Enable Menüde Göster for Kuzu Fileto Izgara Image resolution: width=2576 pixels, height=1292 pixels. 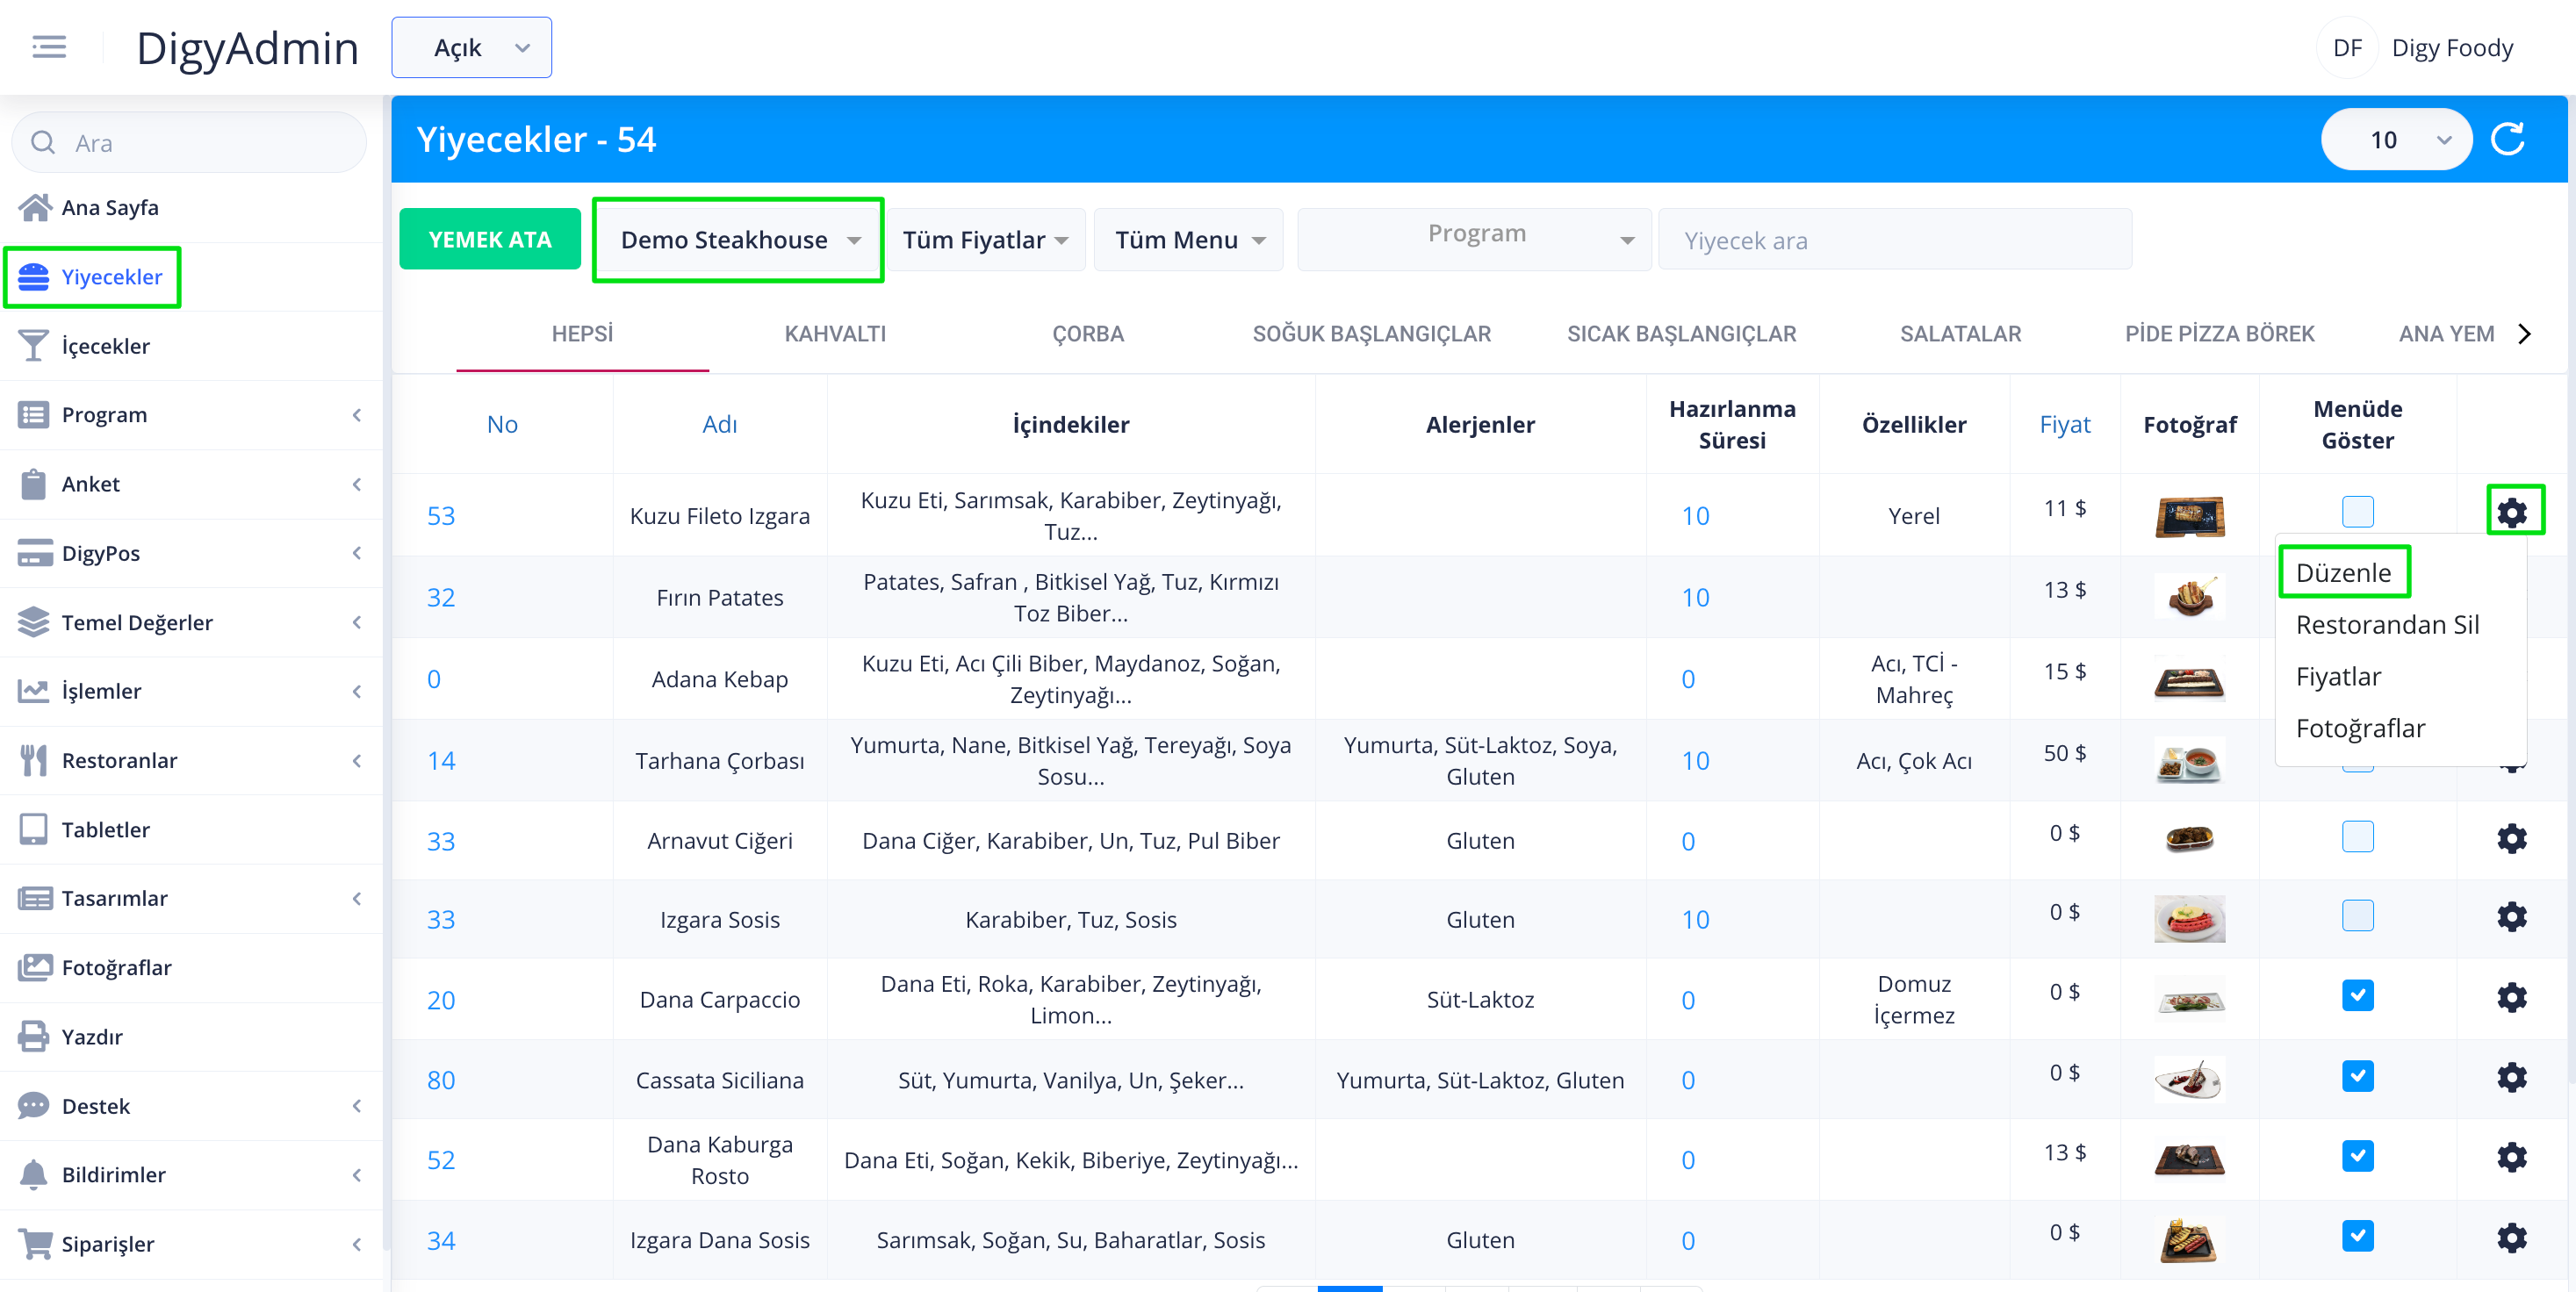coord(2357,512)
